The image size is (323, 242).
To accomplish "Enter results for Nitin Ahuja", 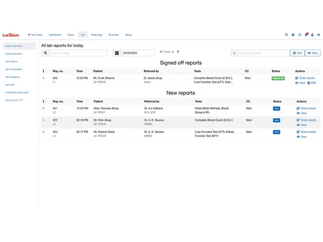I will pos(306,120).
